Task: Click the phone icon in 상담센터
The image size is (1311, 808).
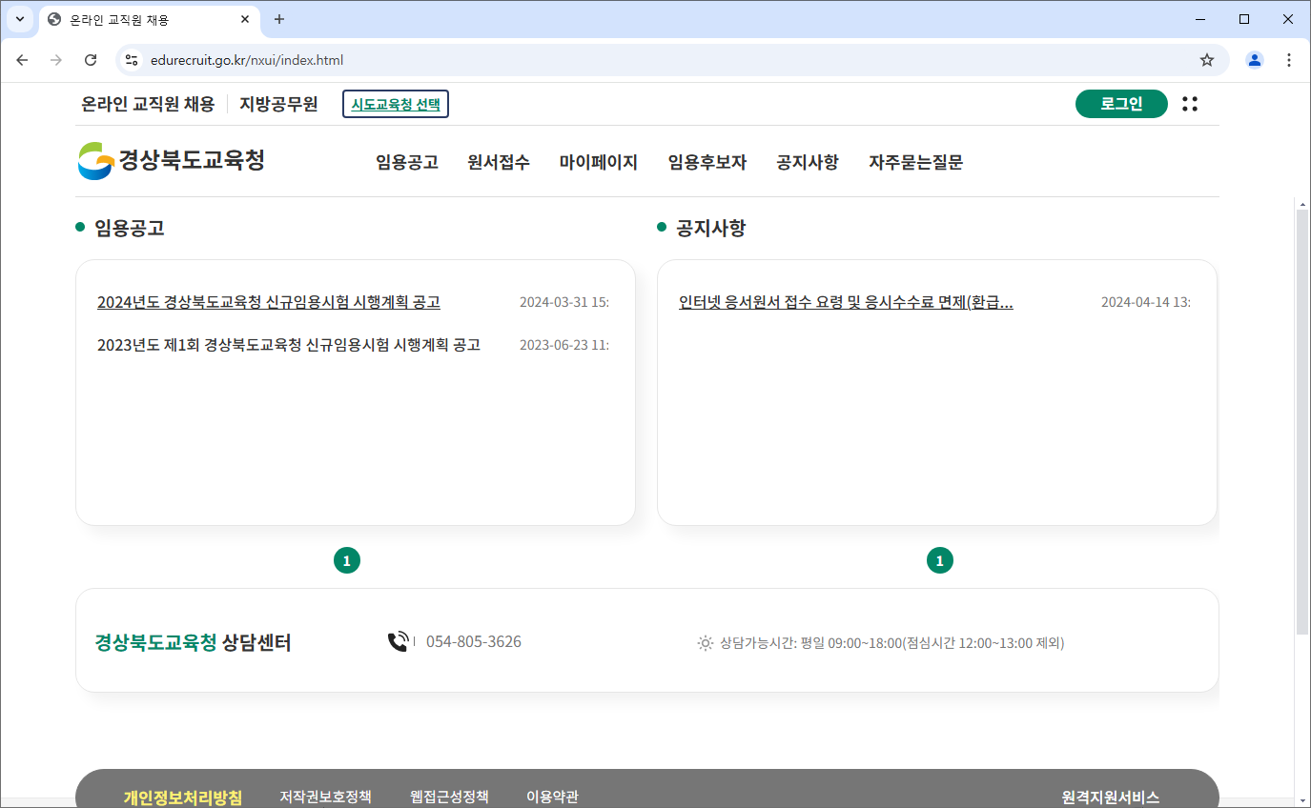Action: pyautogui.click(x=398, y=642)
